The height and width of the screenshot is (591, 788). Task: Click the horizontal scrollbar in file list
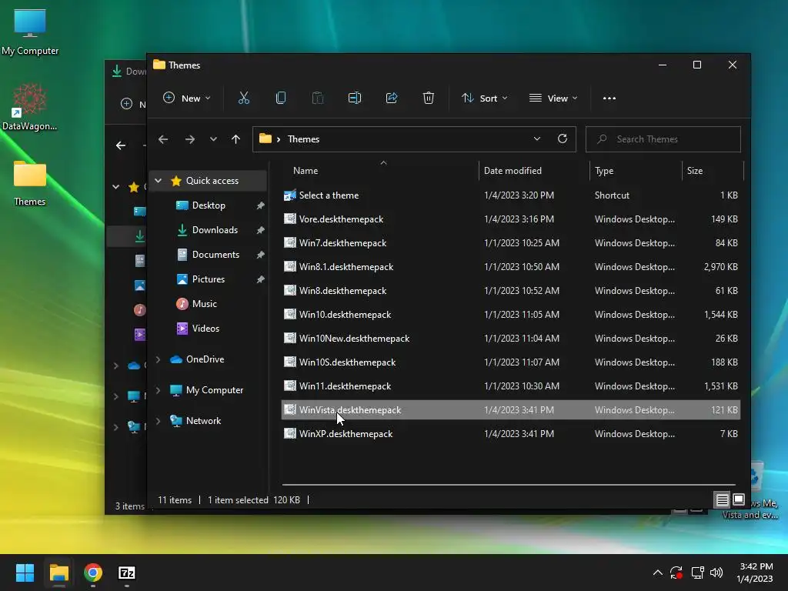(509, 485)
